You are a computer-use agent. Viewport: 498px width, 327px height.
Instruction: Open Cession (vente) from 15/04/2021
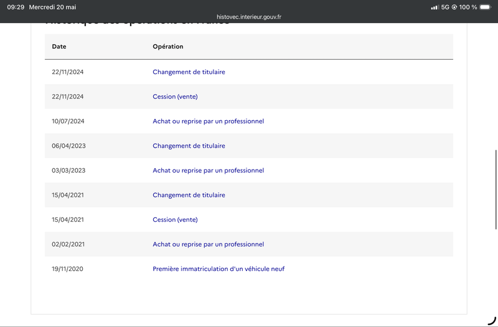(x=175, y=220)
